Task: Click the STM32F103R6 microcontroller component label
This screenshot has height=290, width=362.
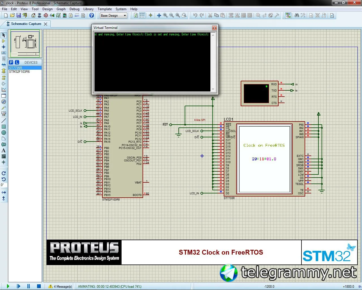Action: coord(111,200)
